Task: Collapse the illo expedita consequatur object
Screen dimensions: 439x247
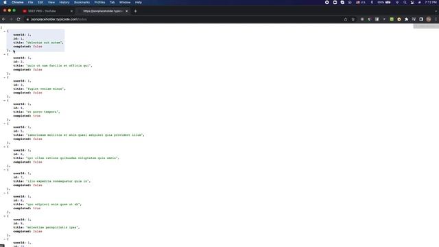Action: pyautogui.click(x=5, y=169)
